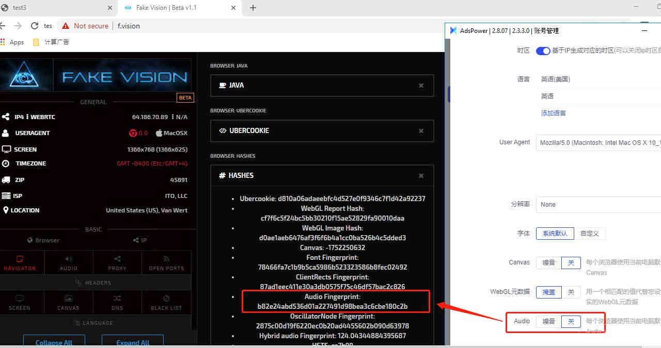
Task: Switch to the Fake Vision browser tab
Action: point(179,8)
